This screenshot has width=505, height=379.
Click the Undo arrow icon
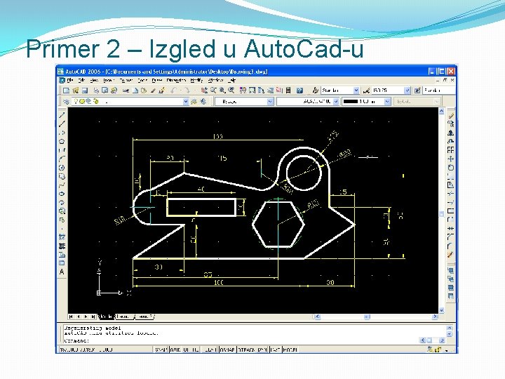174,91
